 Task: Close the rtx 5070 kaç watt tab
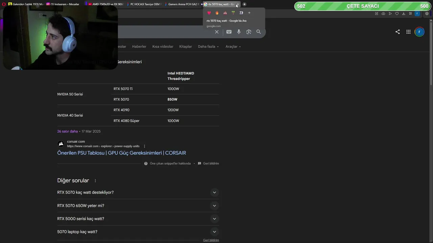pyautogui.click(x=237, y=4)
